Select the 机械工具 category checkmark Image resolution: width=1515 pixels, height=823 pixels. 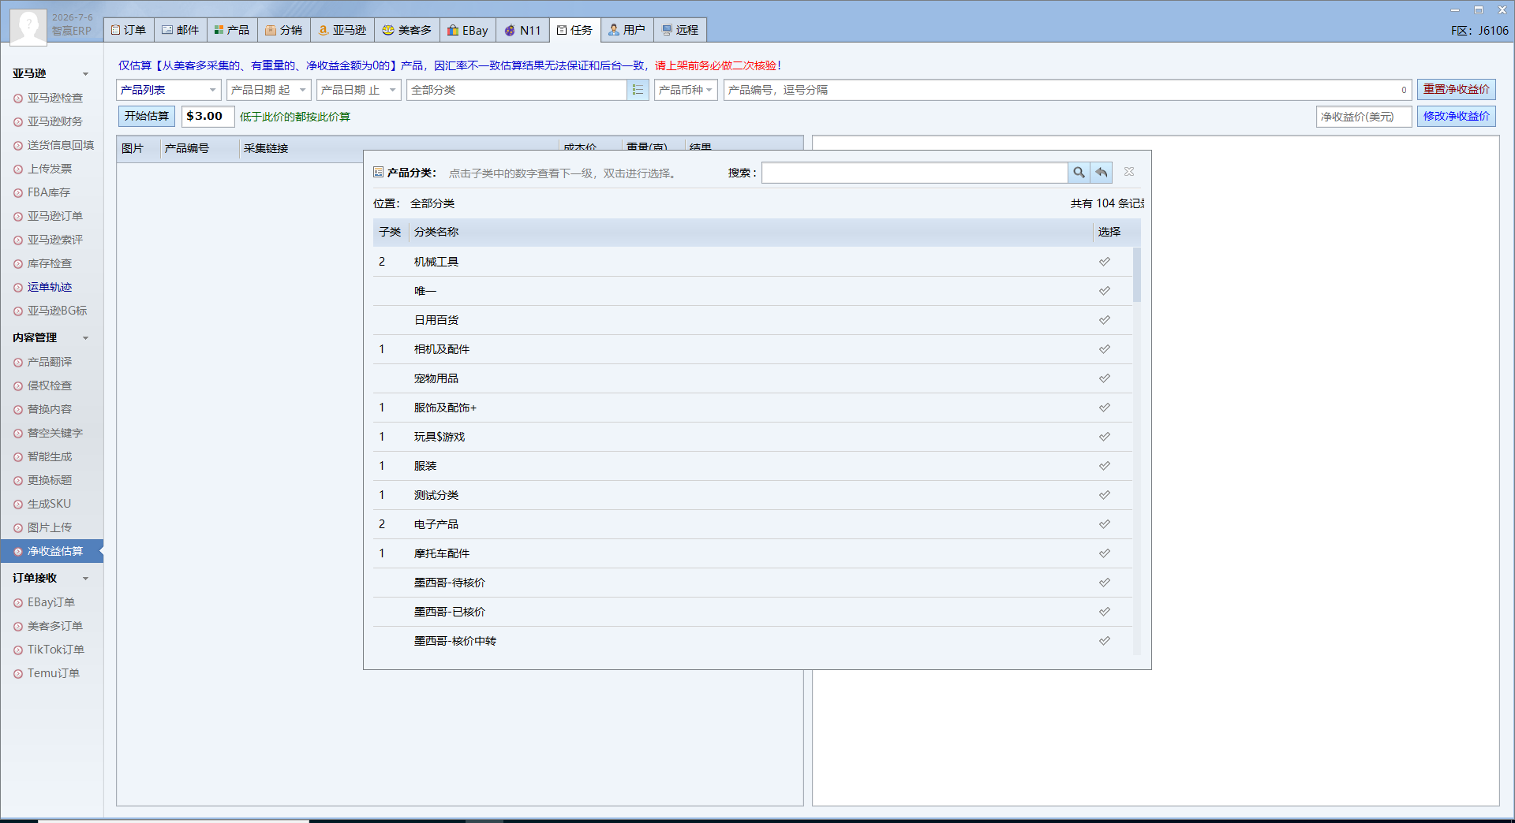coord(1105,262)
